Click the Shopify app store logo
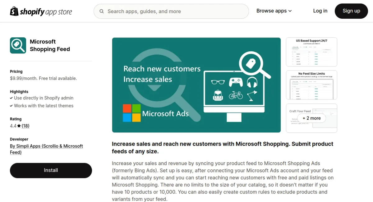Viewport: 373px width, 202px height. click(41, 11)
